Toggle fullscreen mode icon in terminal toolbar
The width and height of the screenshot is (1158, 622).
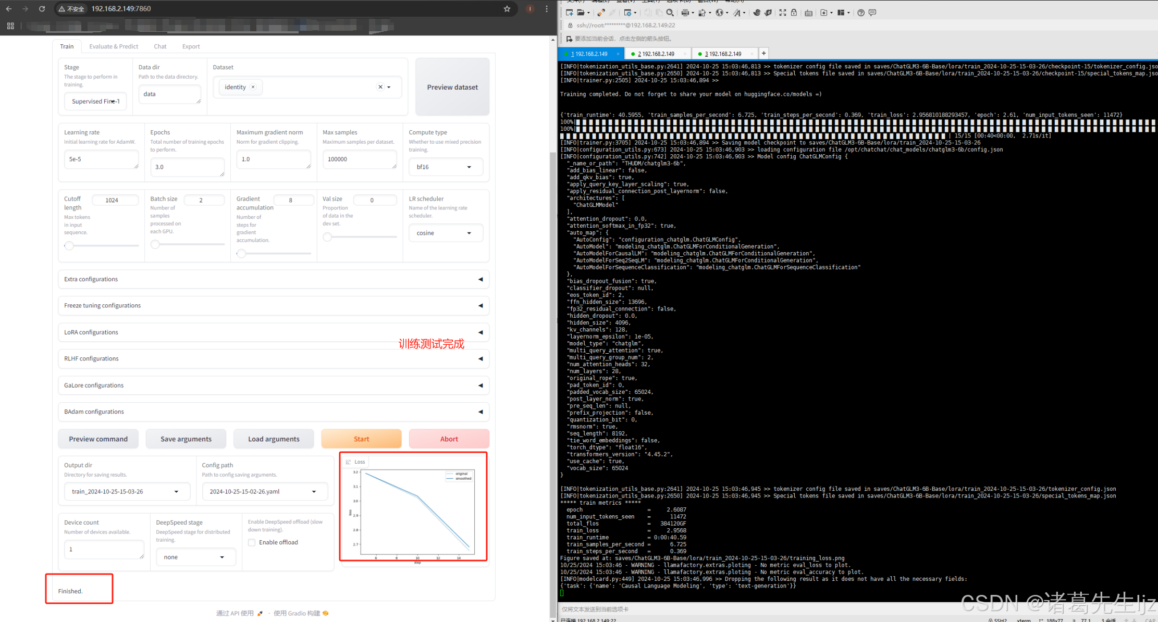783,13
